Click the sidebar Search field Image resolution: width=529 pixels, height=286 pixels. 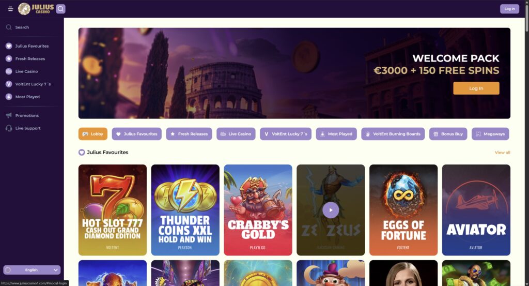click(32, 27)
